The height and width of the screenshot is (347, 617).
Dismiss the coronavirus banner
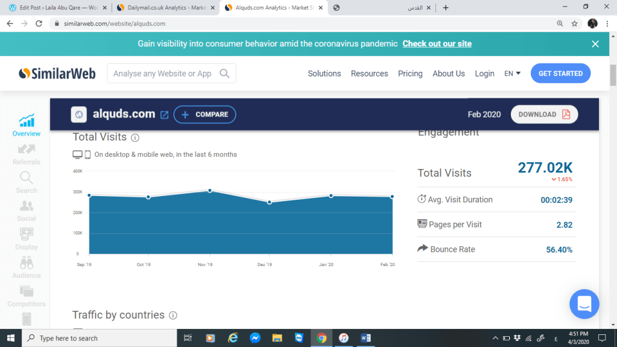pyautogui.click(x=595, y=44)
